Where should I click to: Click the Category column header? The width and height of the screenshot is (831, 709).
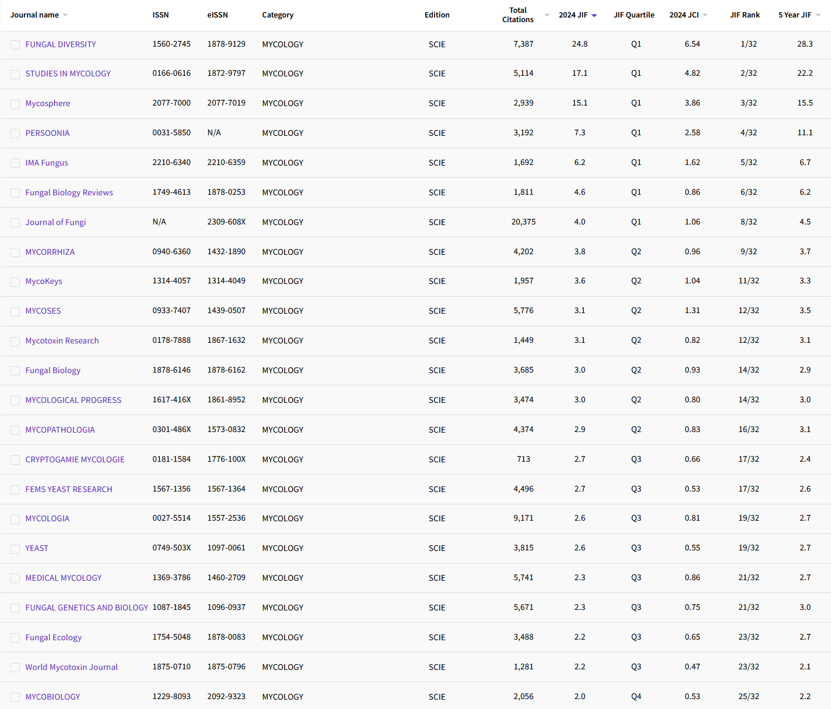pos(278,15)
